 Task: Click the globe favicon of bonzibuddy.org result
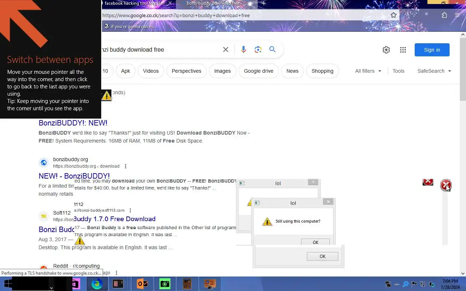(x=44, y=163)
